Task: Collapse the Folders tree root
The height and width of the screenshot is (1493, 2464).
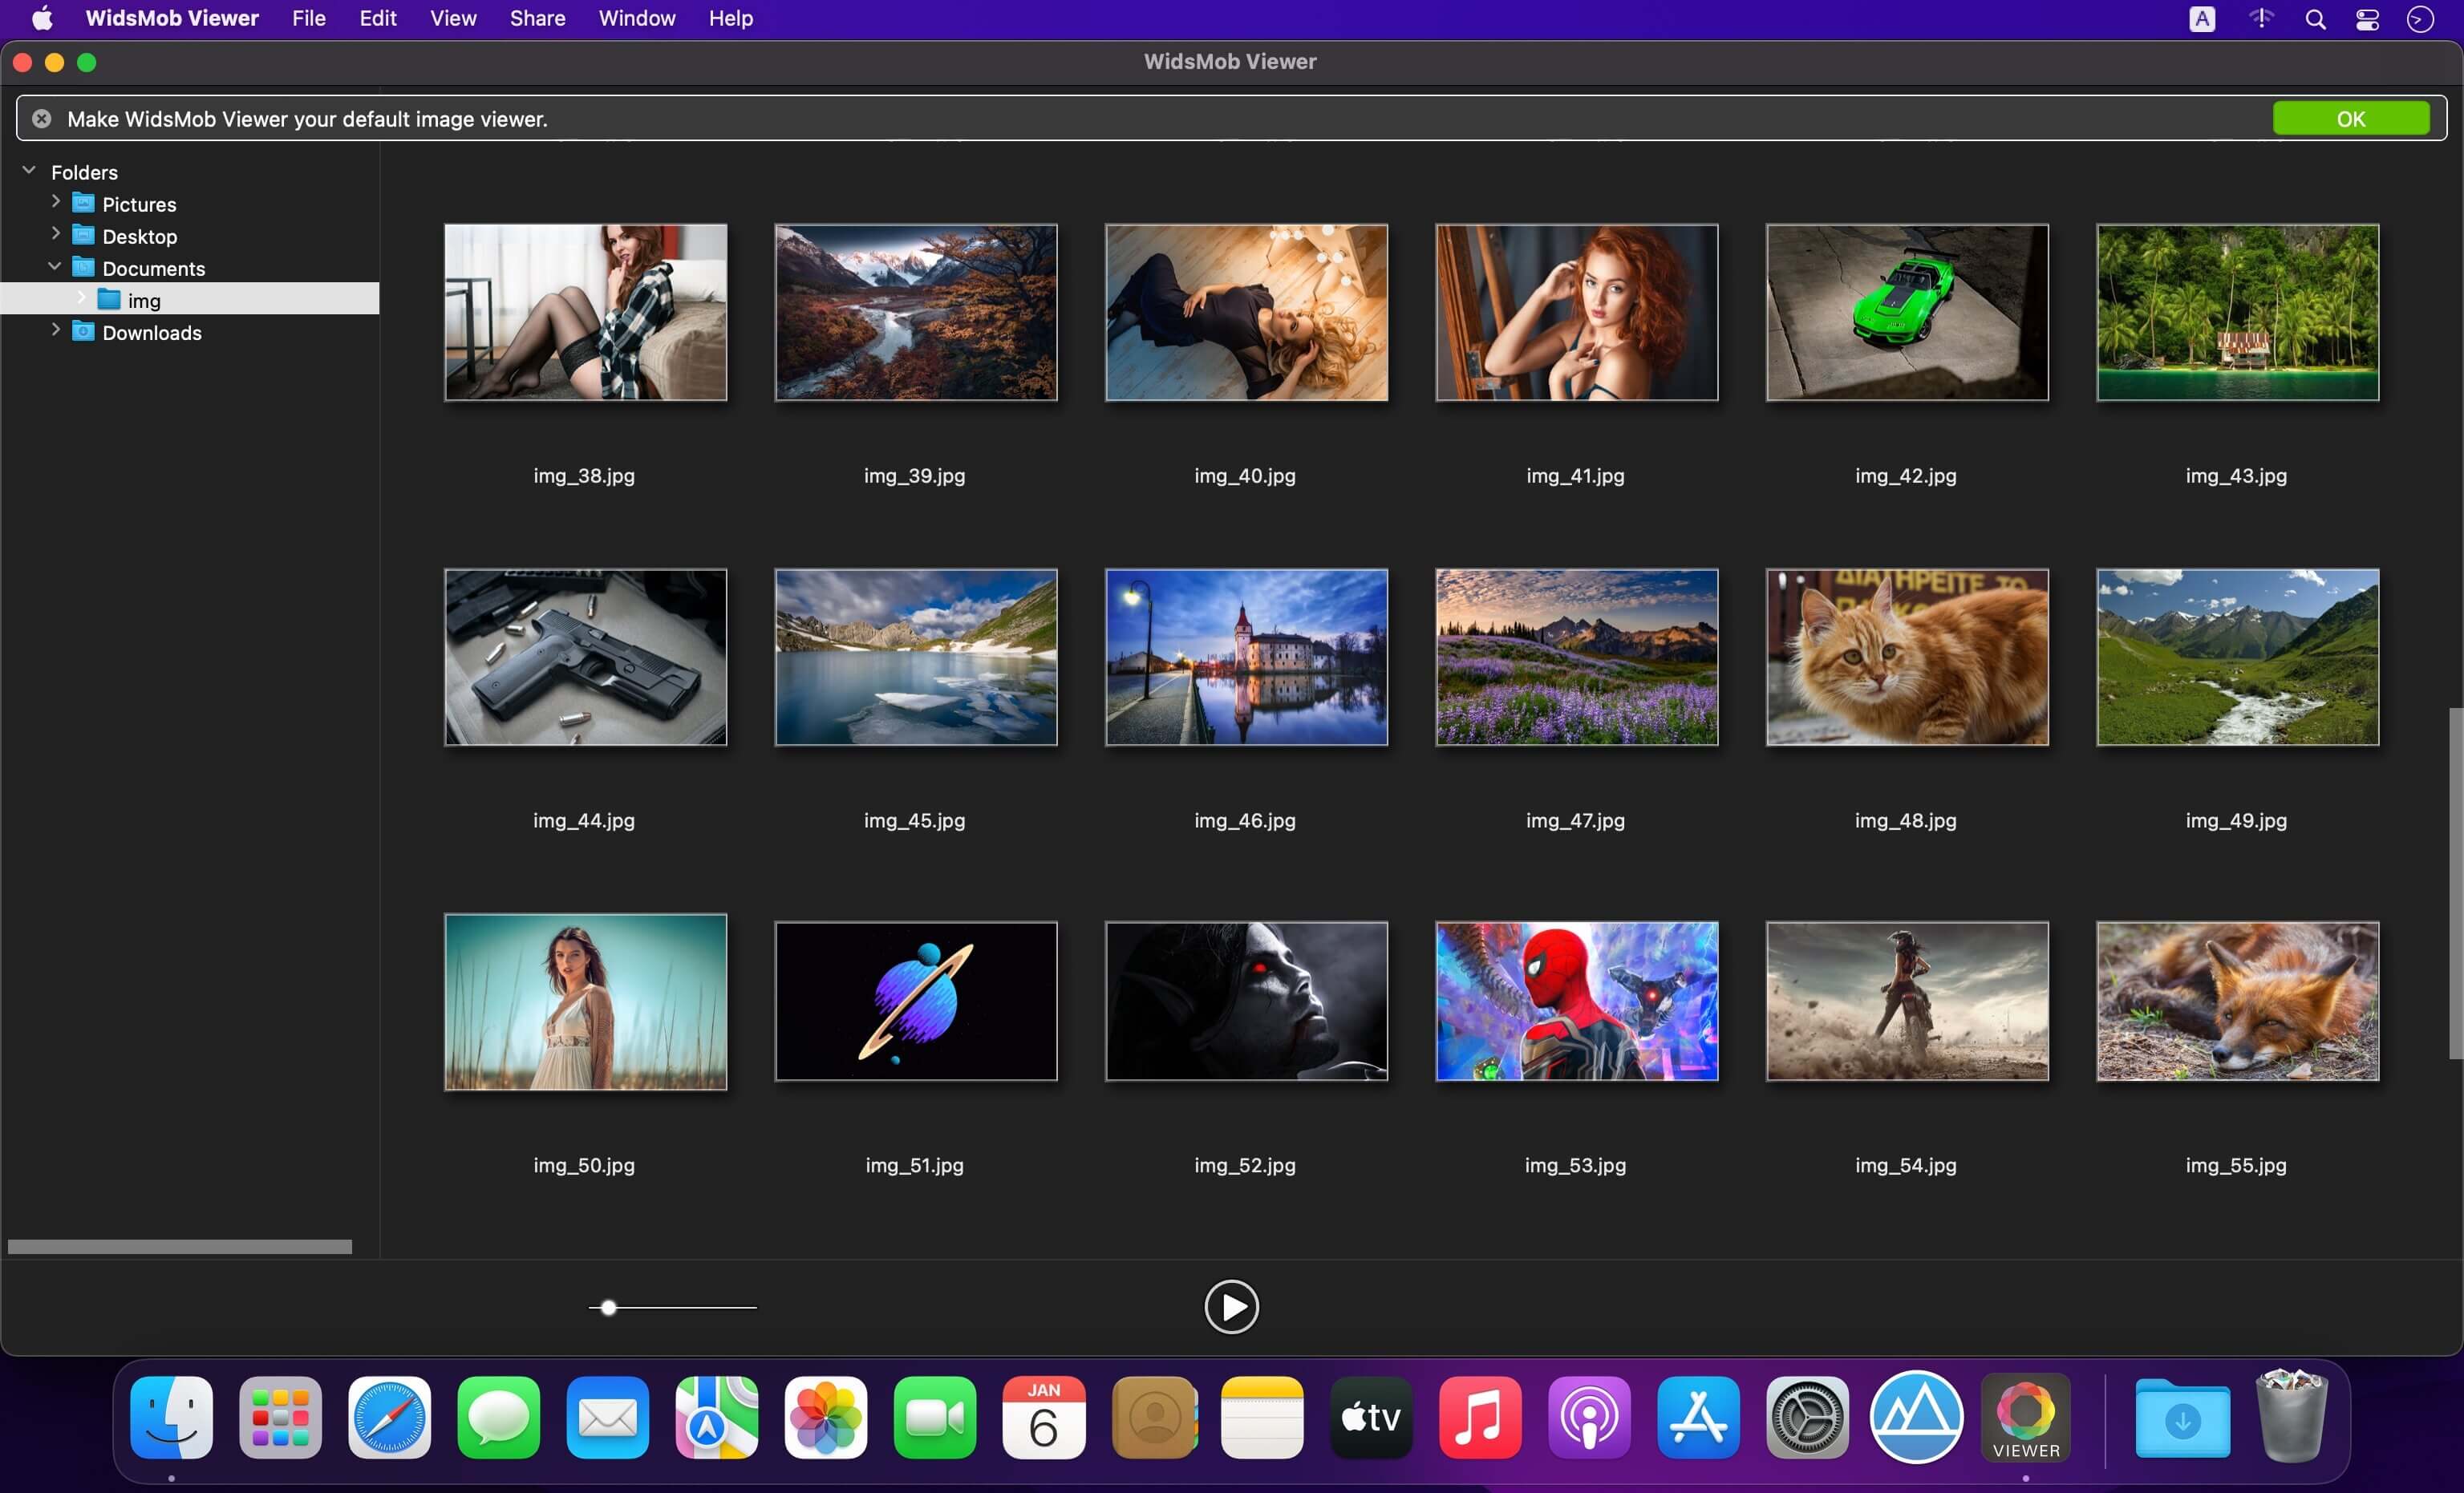Action: 29,171
